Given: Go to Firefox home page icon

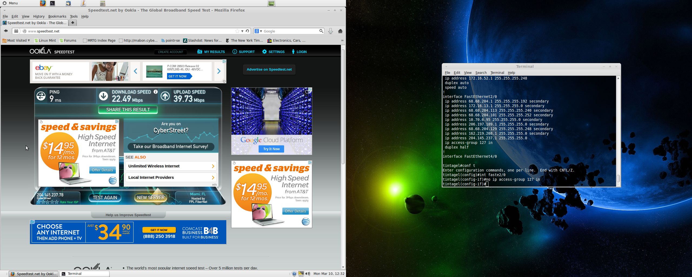Looking at the screenshot, I should point(340,31).
